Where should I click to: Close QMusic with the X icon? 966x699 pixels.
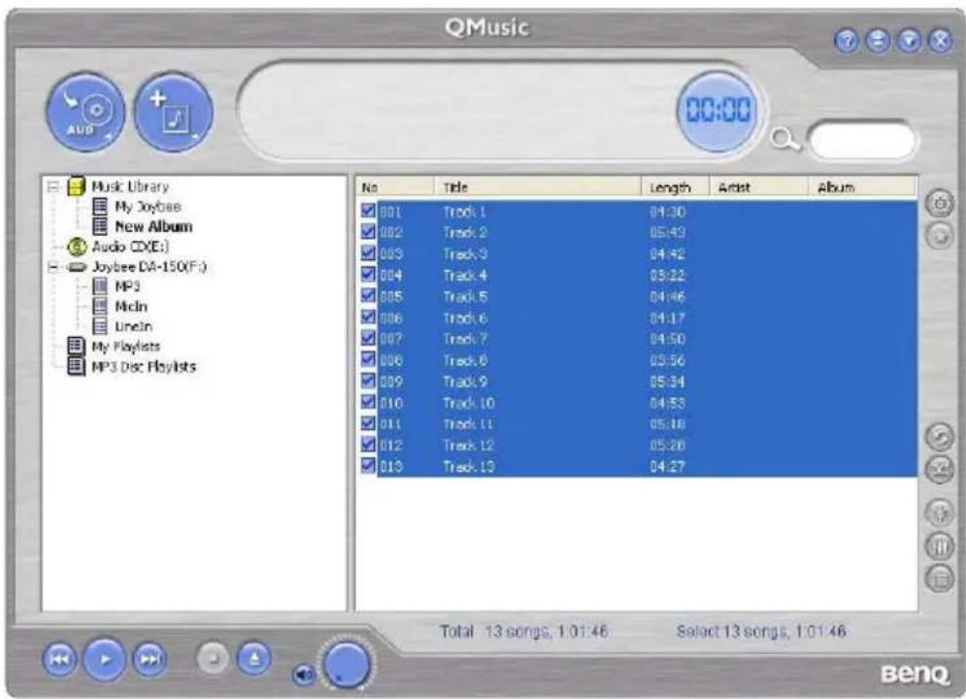point(940,41)
